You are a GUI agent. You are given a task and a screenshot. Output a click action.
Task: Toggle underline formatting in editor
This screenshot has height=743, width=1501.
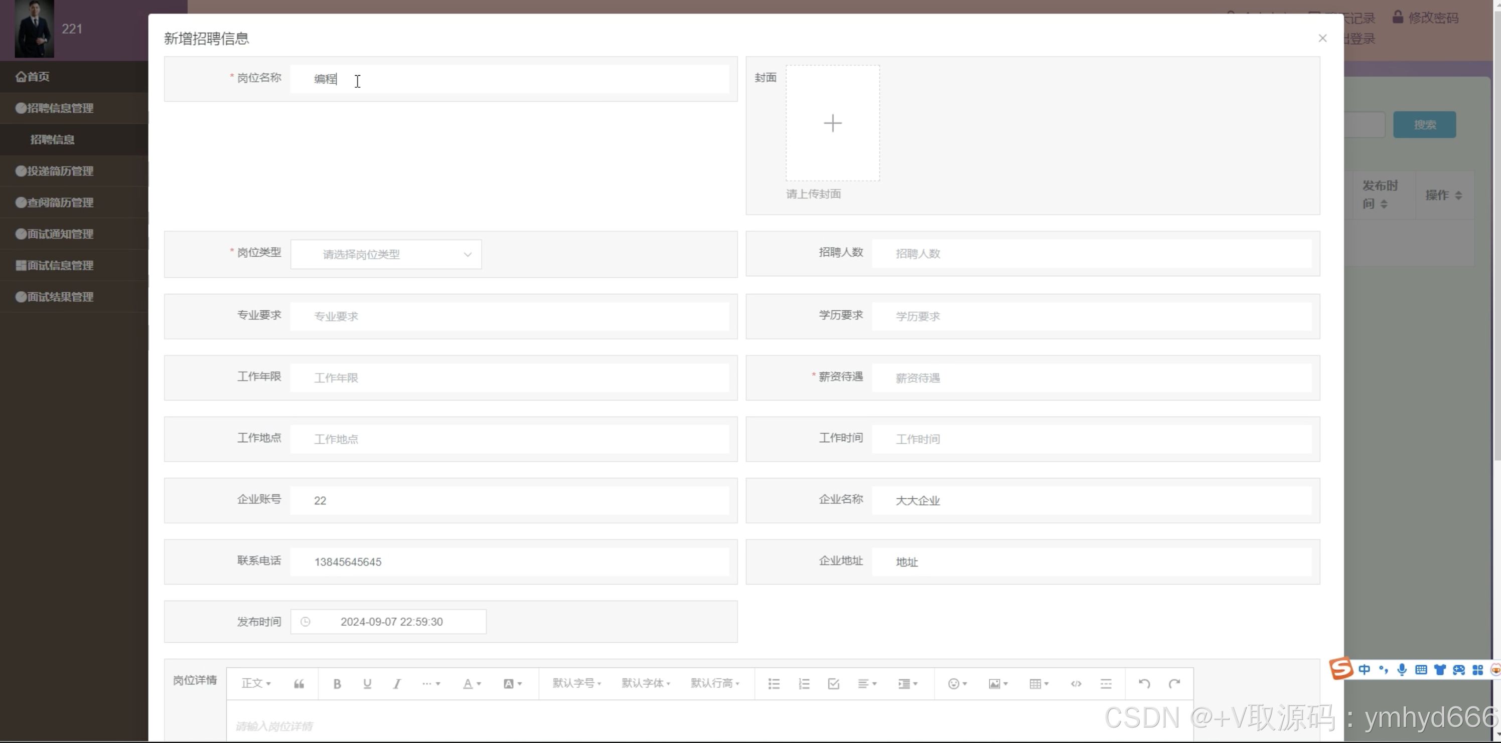[367, 684]
